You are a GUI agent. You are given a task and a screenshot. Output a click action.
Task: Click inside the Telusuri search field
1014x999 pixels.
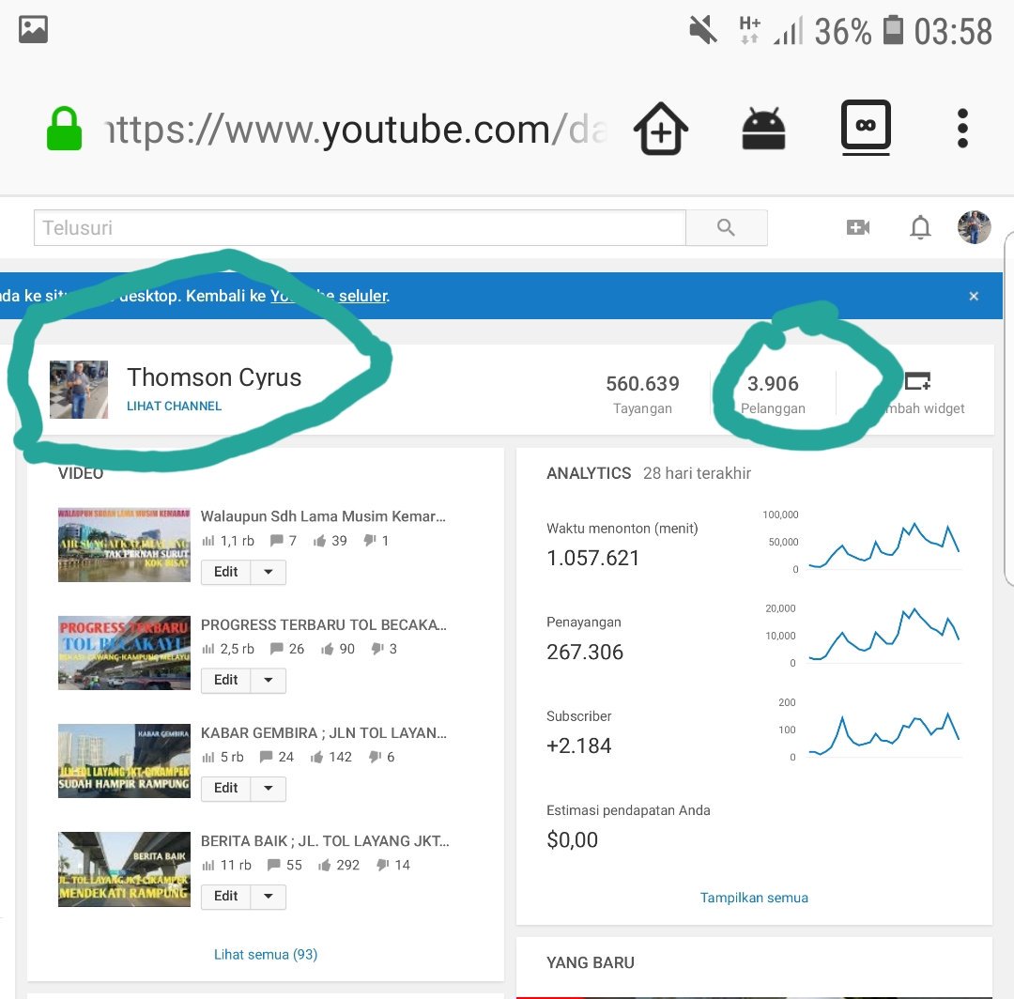(360, 227)
